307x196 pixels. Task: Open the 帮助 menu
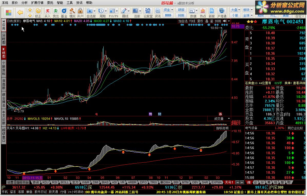[89, 3]
